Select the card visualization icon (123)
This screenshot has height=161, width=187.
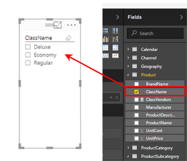coord(106,56)
